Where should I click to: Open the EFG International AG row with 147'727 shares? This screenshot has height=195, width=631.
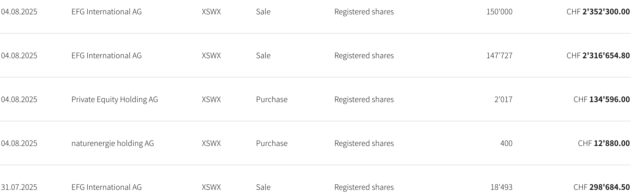tap(316, 56)
